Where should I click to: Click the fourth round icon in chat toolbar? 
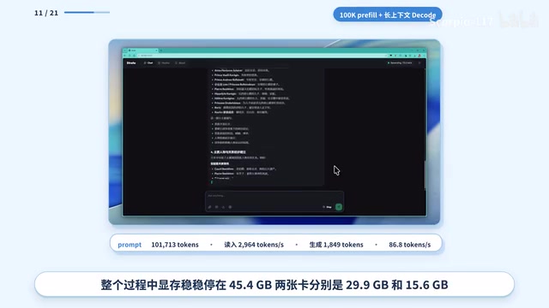(x=230, y=207)
